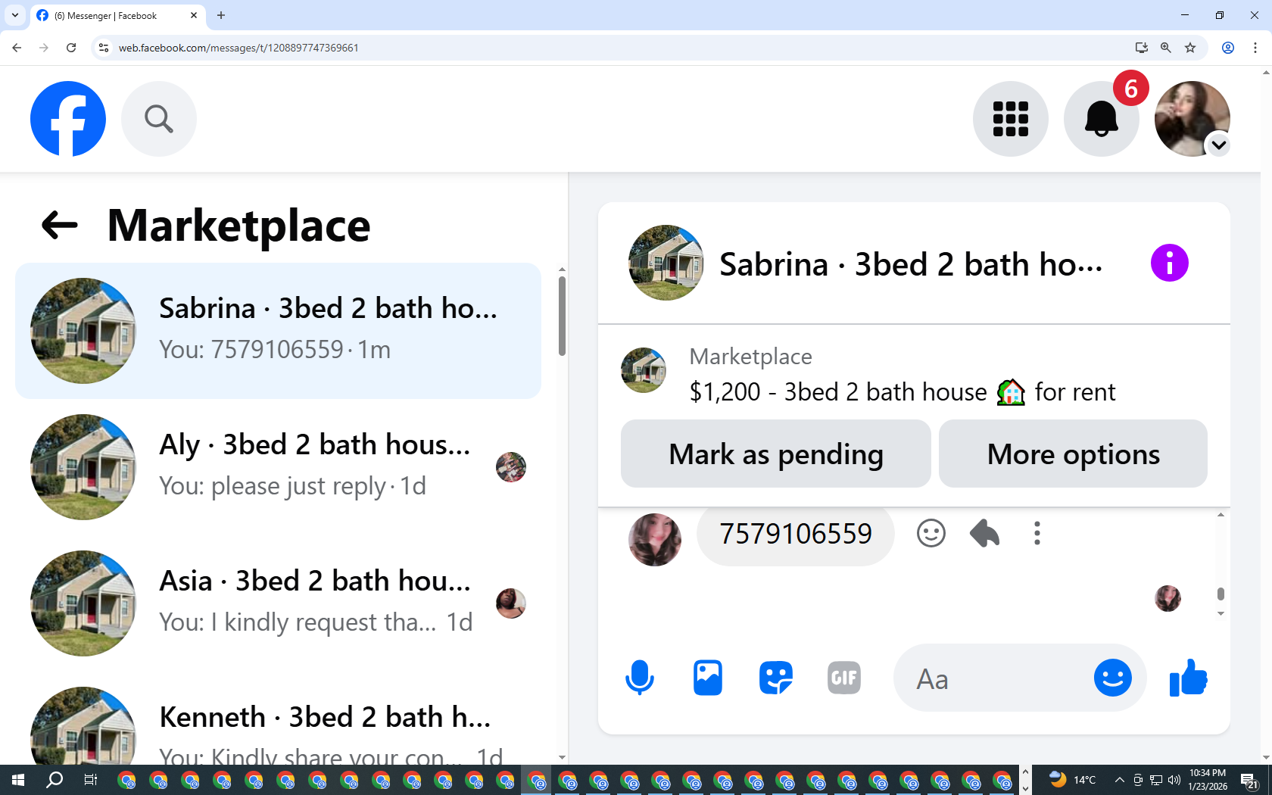
Task: Show hidden system tray icons
Action: tap(1119, 780)
